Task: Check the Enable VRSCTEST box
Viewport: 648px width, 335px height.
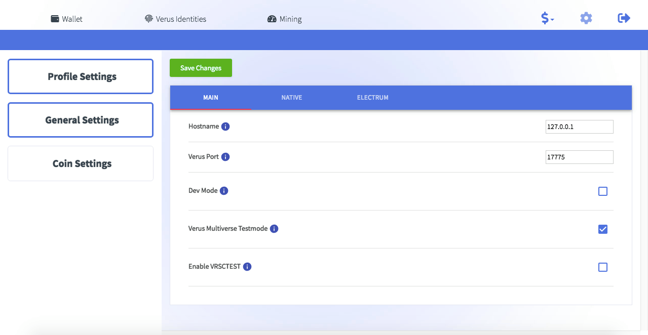Action: click(603, 267)
